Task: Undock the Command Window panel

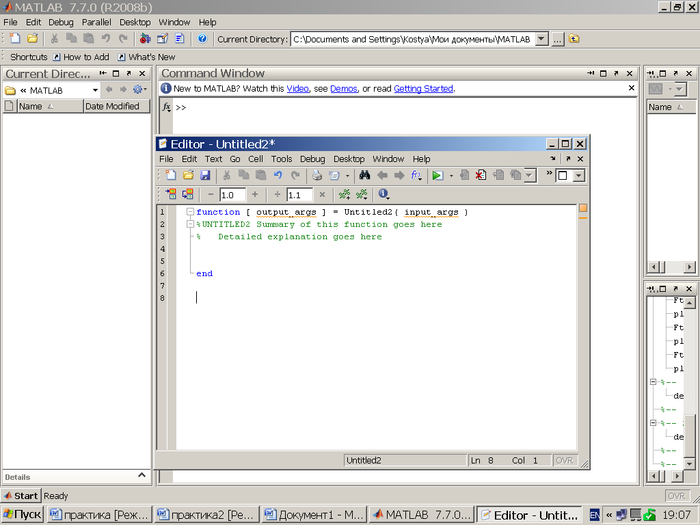Action: pos(616,73)
